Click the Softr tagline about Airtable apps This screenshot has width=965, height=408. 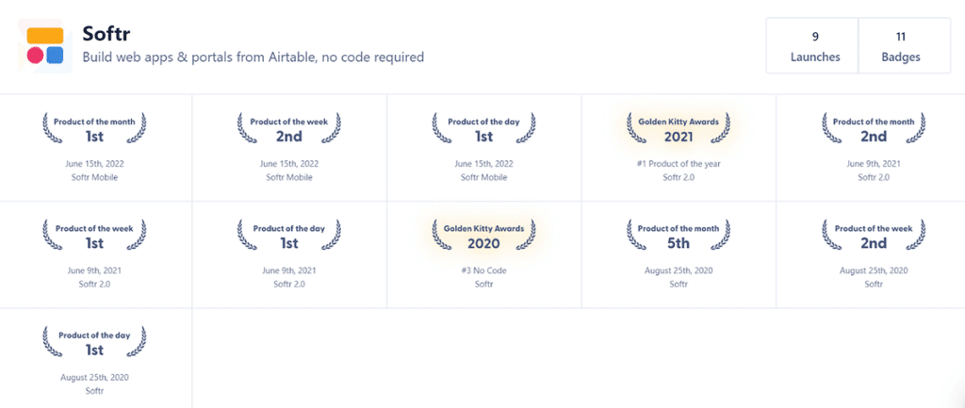coord(253,57)
